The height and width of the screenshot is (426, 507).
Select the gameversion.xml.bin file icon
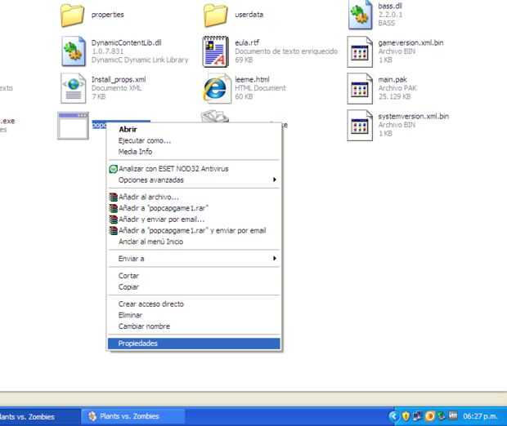360,52
